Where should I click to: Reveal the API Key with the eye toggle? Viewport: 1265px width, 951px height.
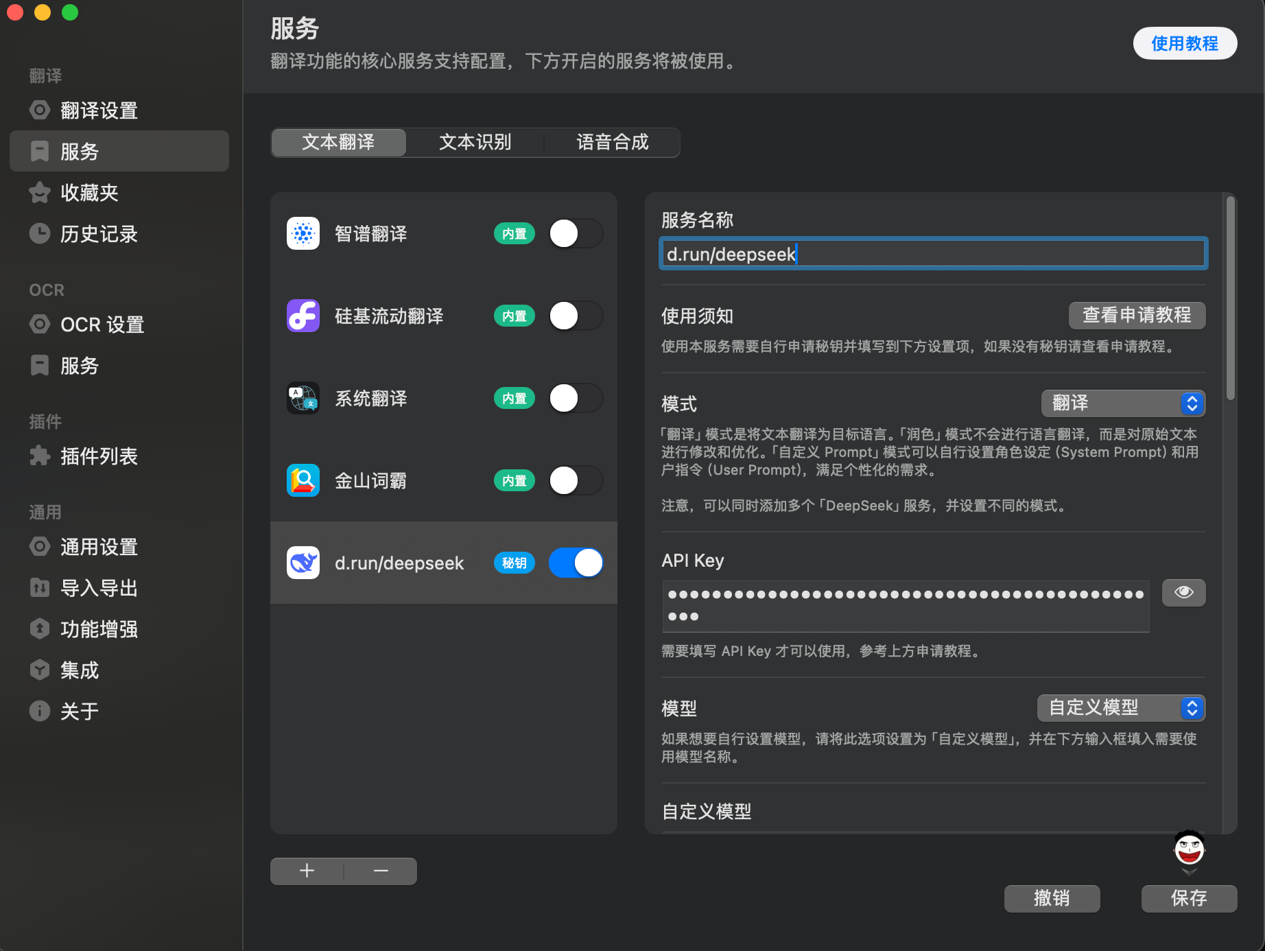(x=1183, y=592)
